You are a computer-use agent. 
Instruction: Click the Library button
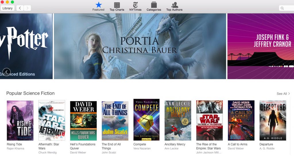pos(7,8)
